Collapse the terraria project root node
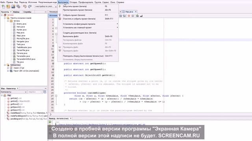 coord(2,15)
